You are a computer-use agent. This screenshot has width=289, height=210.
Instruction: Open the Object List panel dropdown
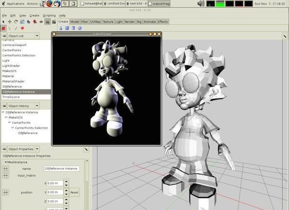tap(37, 36)
